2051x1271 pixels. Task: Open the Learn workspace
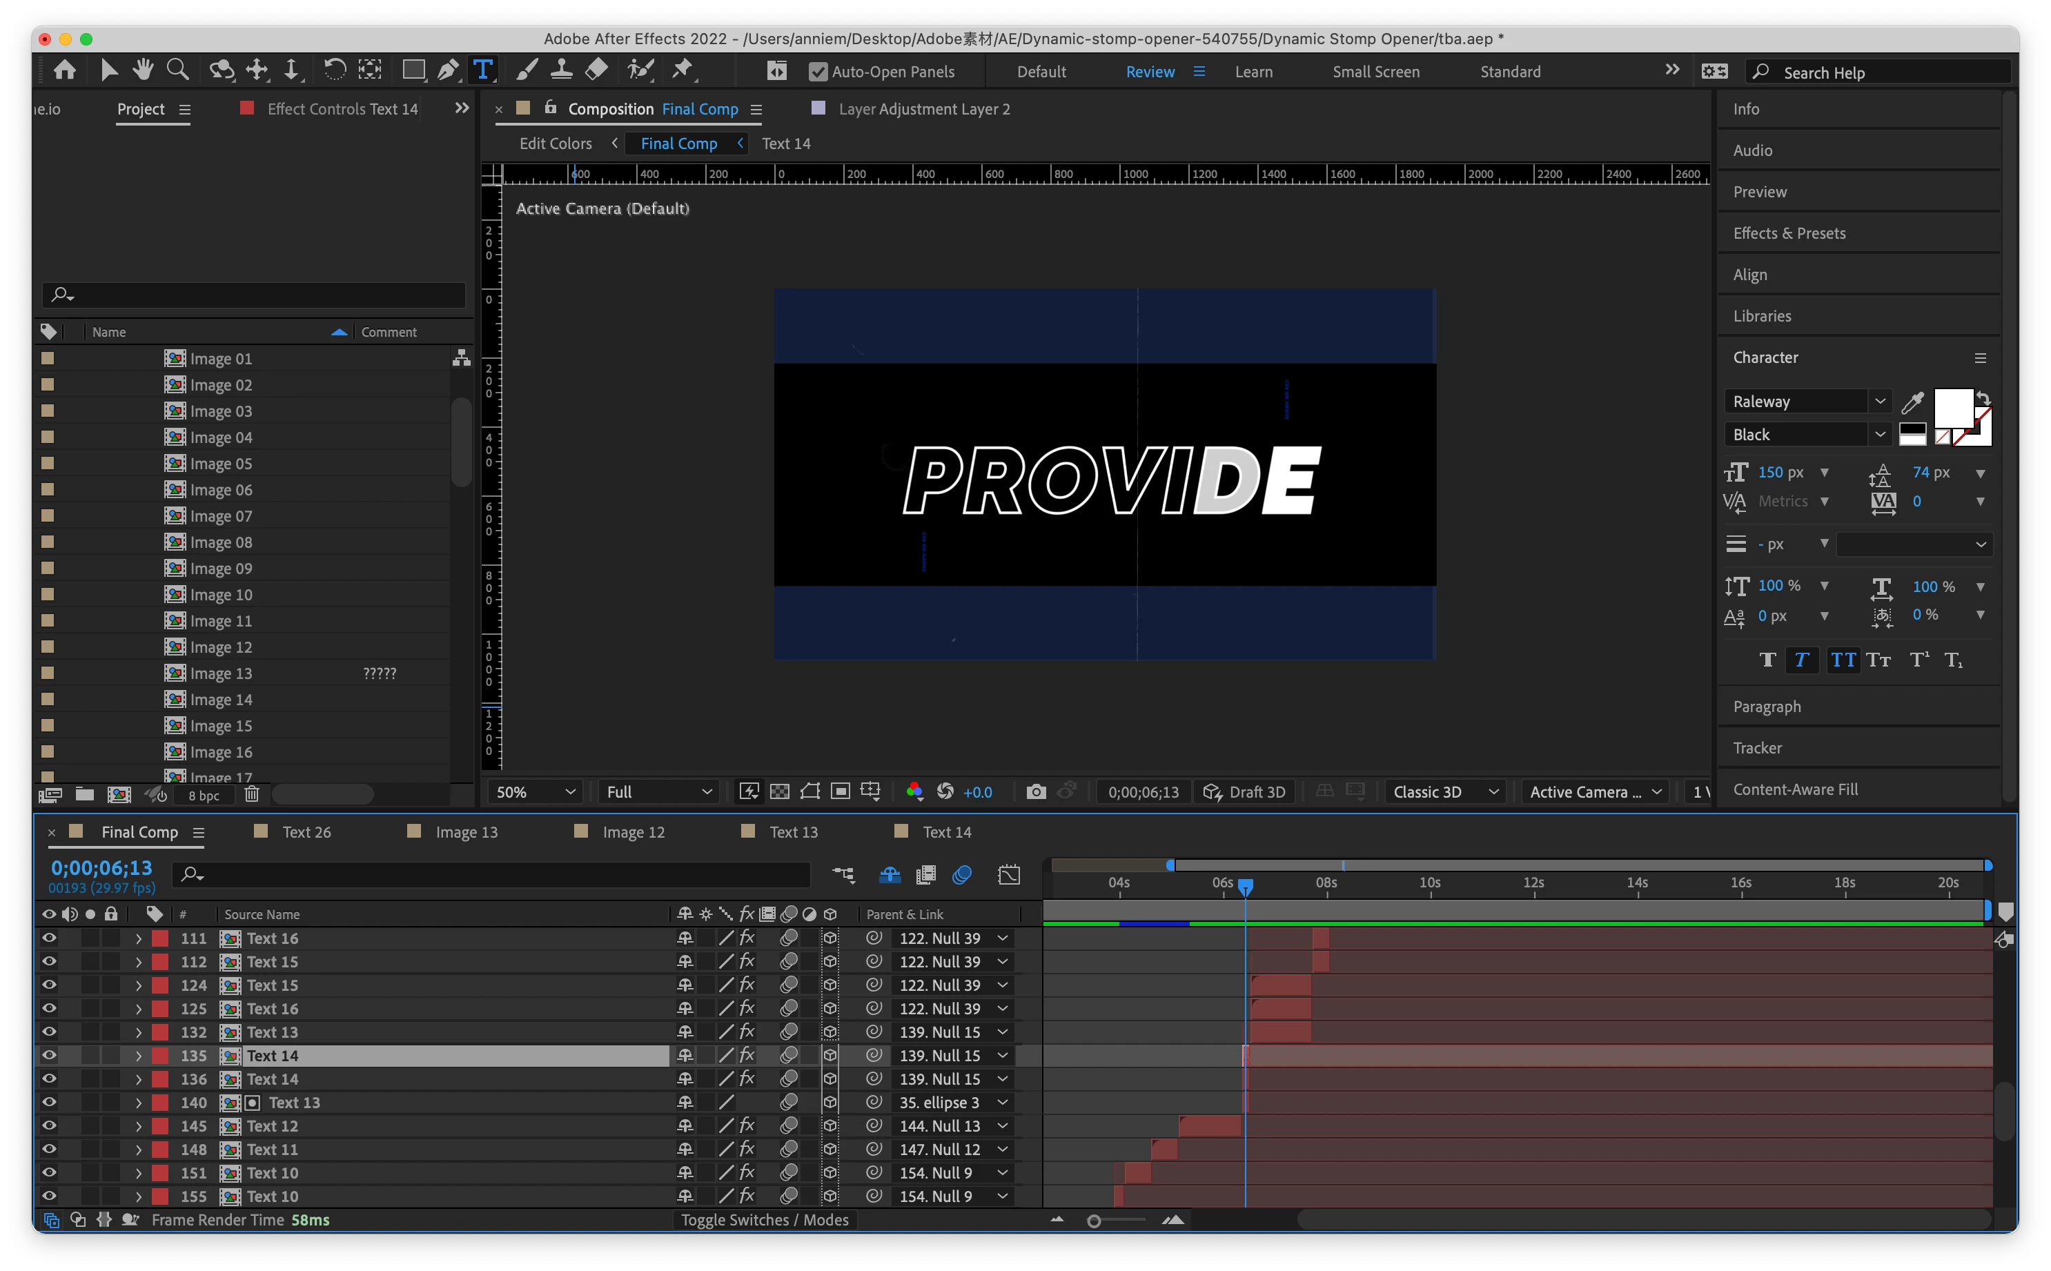click(1253, 72)
